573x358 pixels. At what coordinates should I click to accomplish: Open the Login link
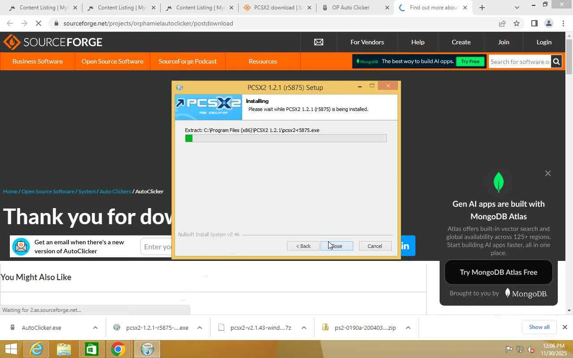(x=544, y=42)
